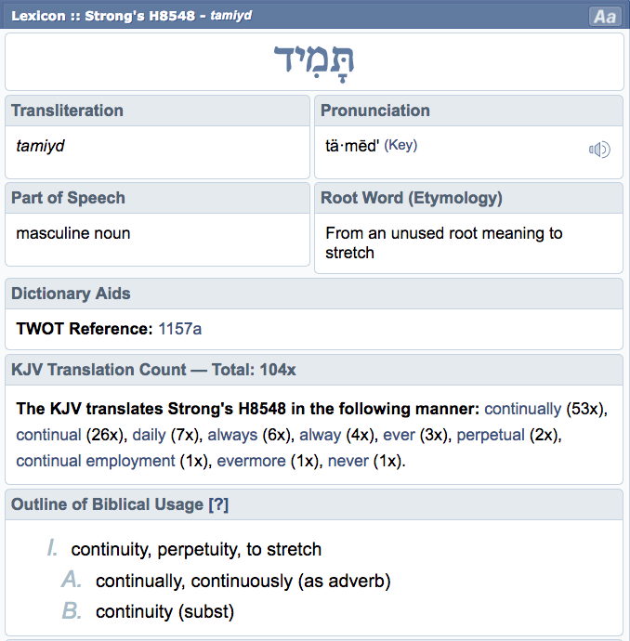Select the 'daily' translation link
The width and height of the screenshot is (630, 641).
coord(149,435)
